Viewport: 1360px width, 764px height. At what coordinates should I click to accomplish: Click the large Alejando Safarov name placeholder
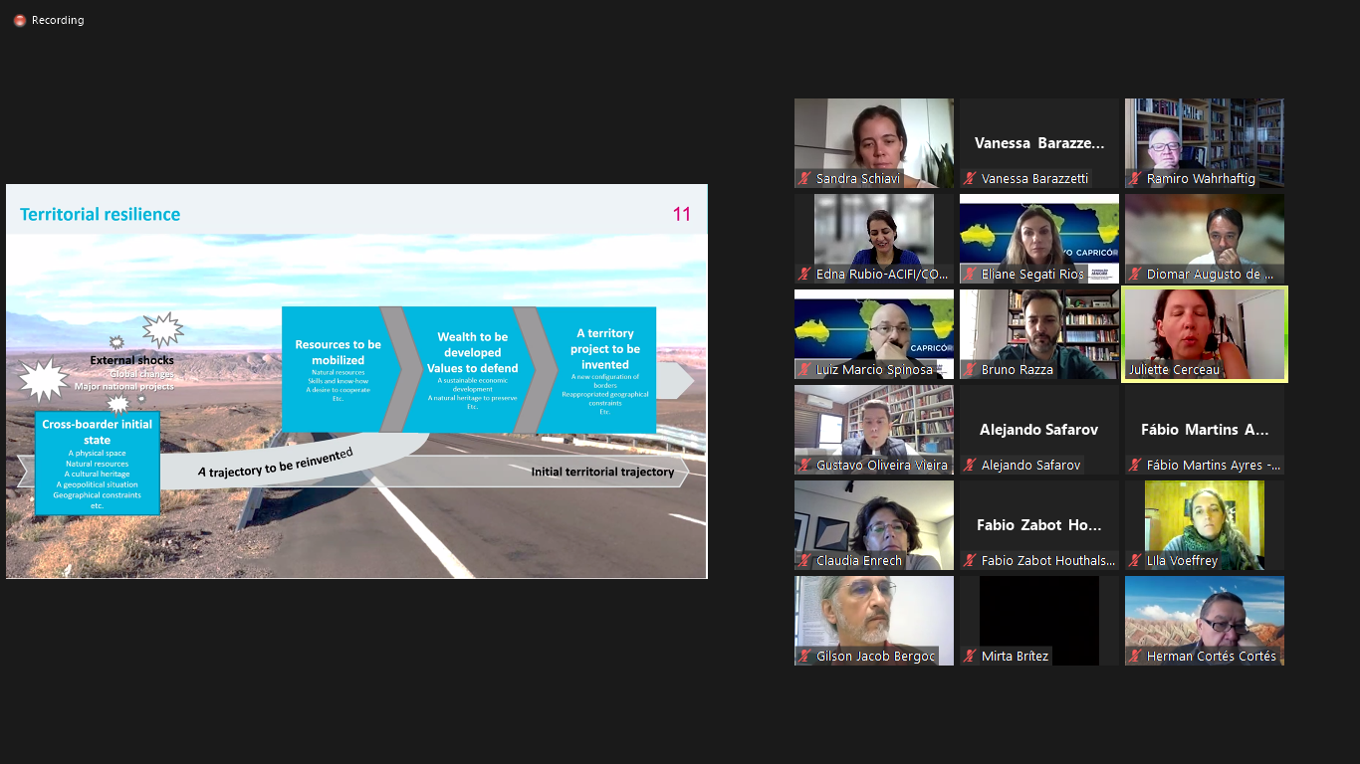[1039, 430]
